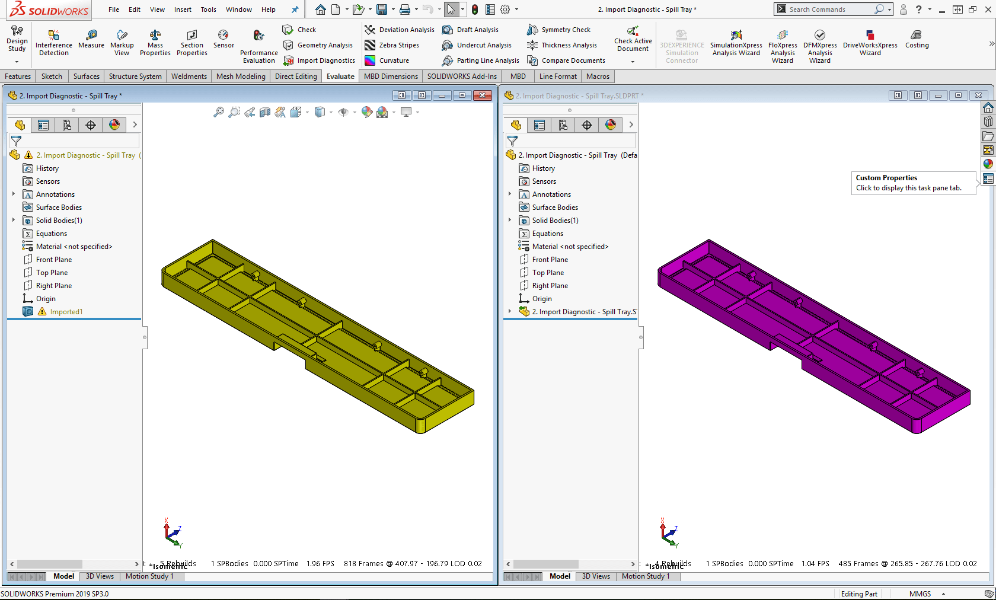Image resolution: width=996 pixels, height=600 pixels.
Task: Run Symmetry Check
Action: pos(559,30)
